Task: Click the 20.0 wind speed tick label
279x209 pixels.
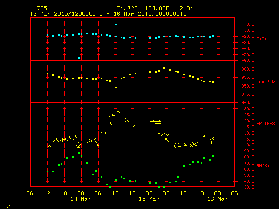Action: click(249, 121)
